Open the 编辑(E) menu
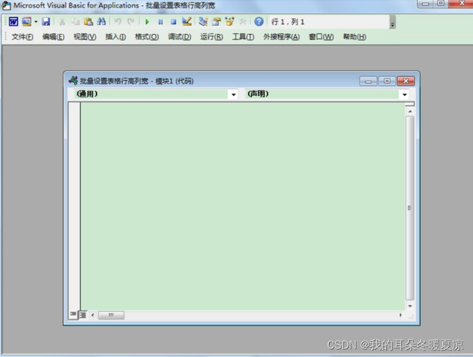 click(x=54, y=37)
